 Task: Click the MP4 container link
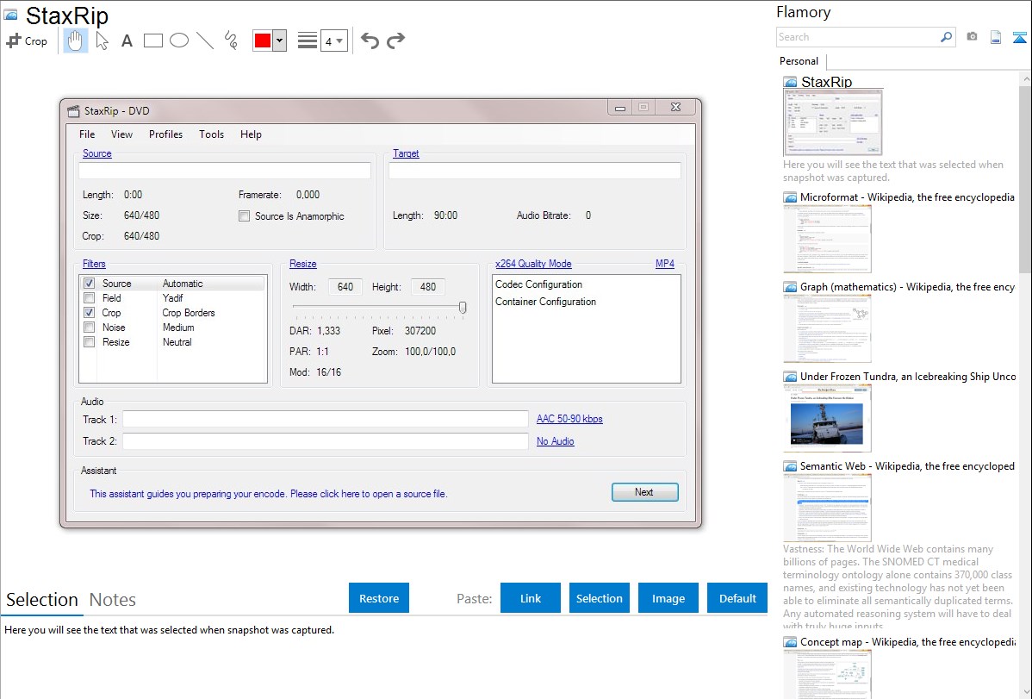[665, 265]
